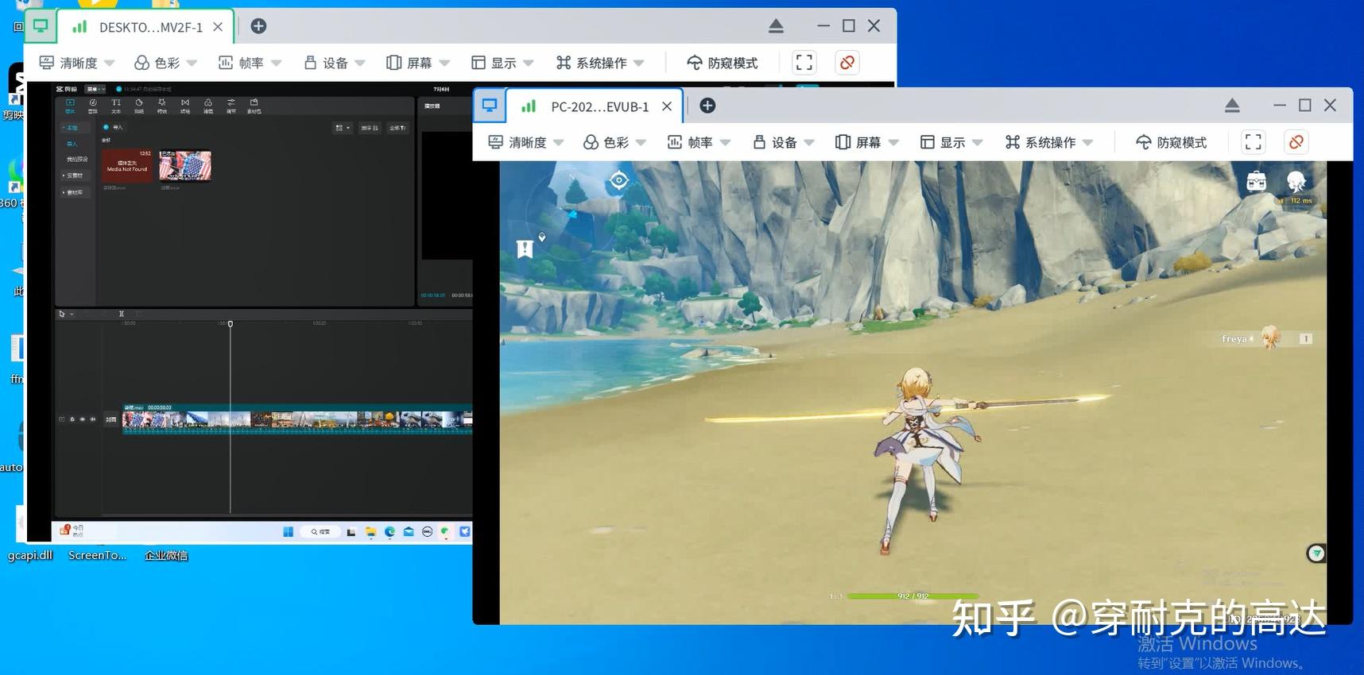
Task: Open Microsoft Edge on the remote taskbar
Action: [x=389, y=531]
